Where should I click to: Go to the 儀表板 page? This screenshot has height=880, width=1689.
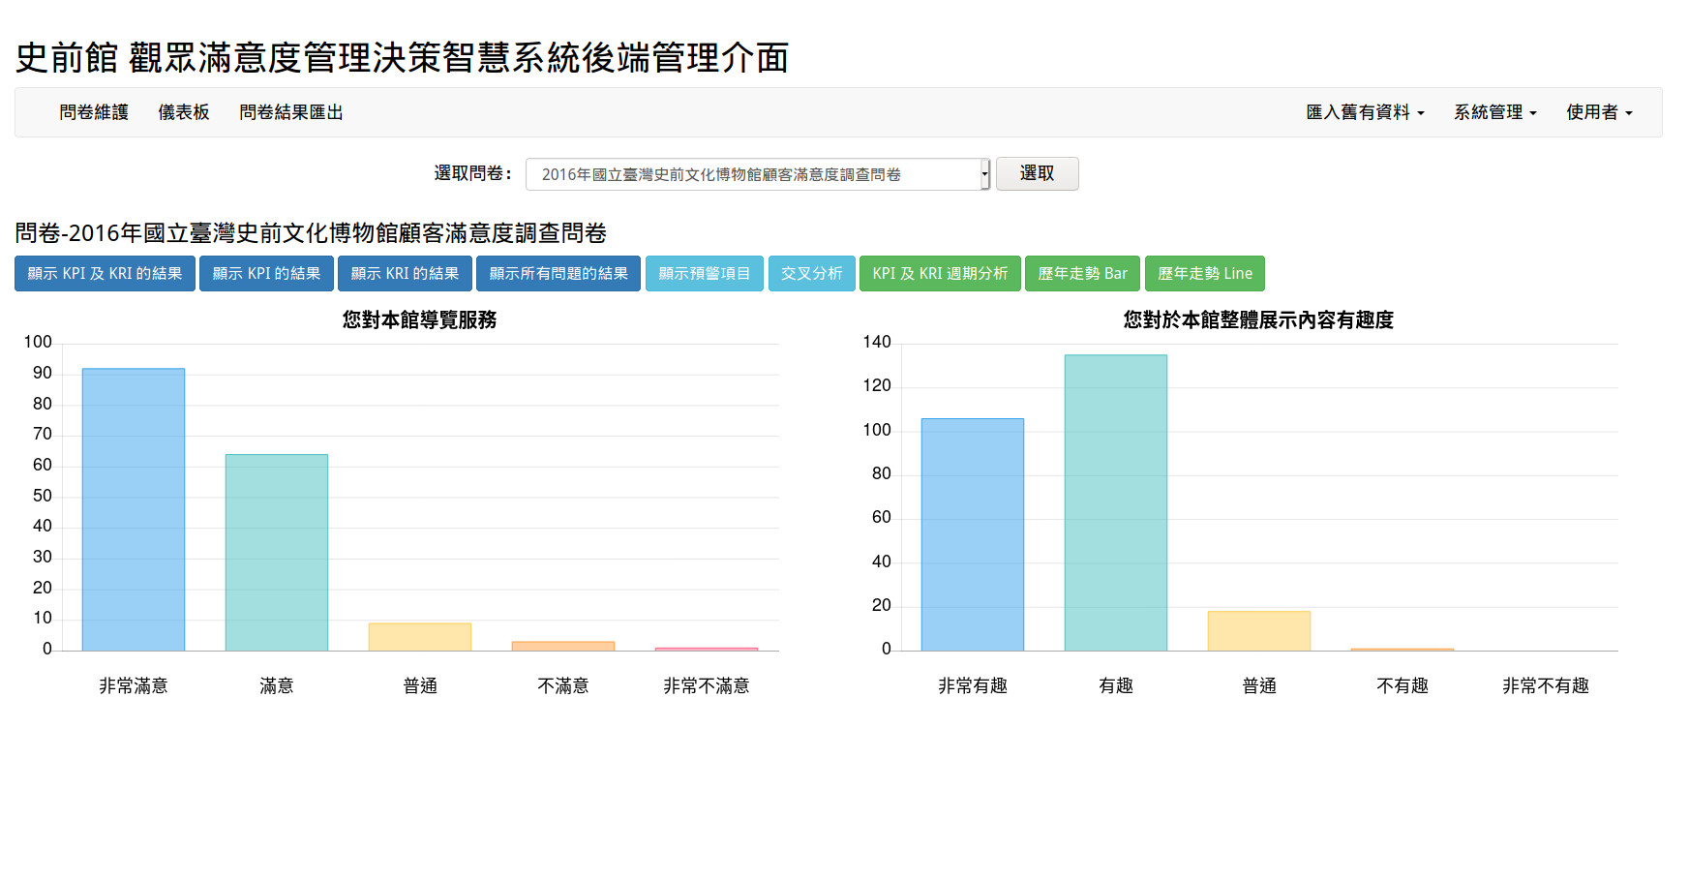(184, 112)
